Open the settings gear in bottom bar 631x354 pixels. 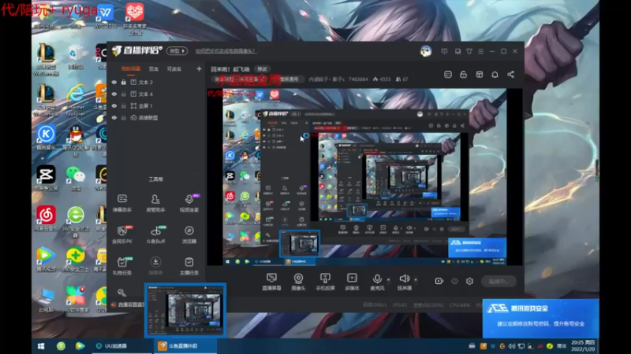coord(469,282)
